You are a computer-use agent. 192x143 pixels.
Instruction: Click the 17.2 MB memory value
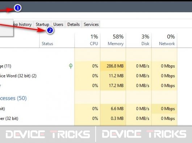click(116, 86)
